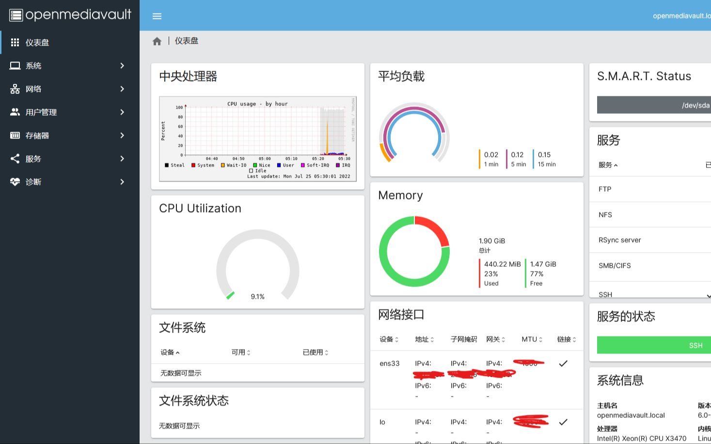The height and width of the screenshot is (444, 711).
Task: Sort file systems by 可用 column
Action: coord(241,352)
